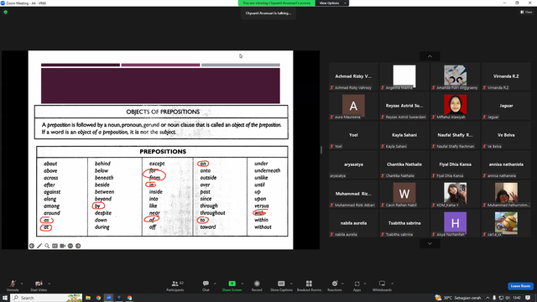Click the green screen-viewing notification banner
The width and height of the screenshot is (537, 302).
tap(276, 3)
